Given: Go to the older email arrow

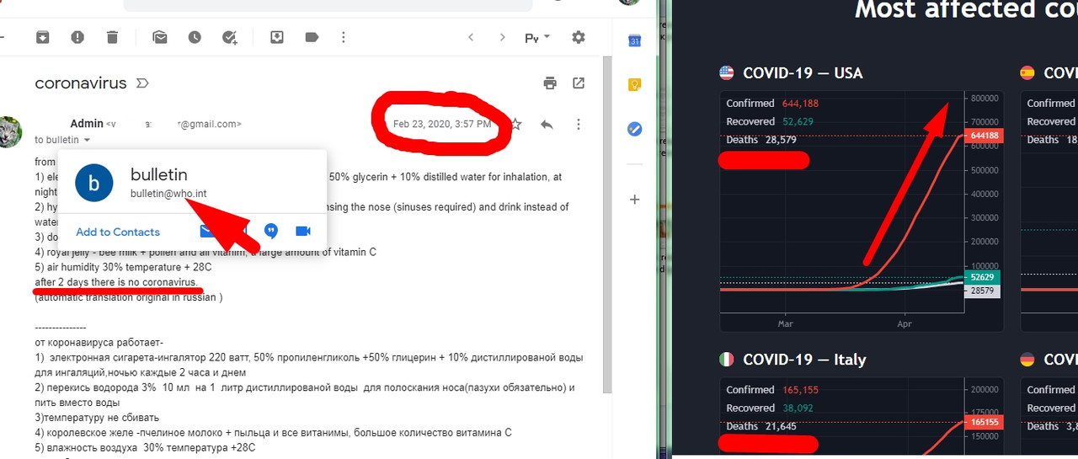Looking at the screenshot, I should [x=503, y=37].
